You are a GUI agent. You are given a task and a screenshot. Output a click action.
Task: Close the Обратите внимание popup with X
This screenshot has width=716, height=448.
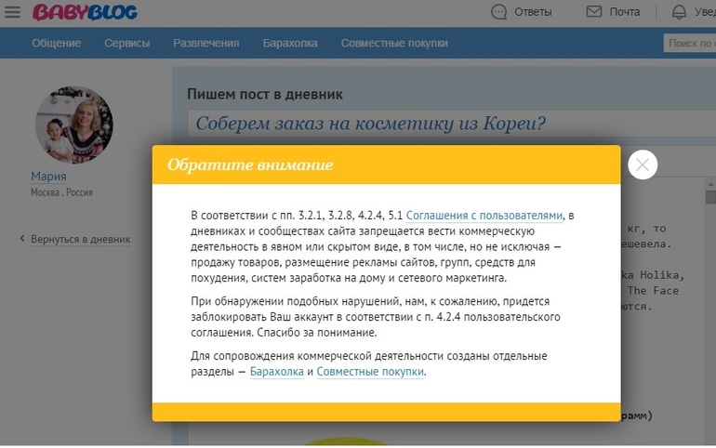point(643,165)
